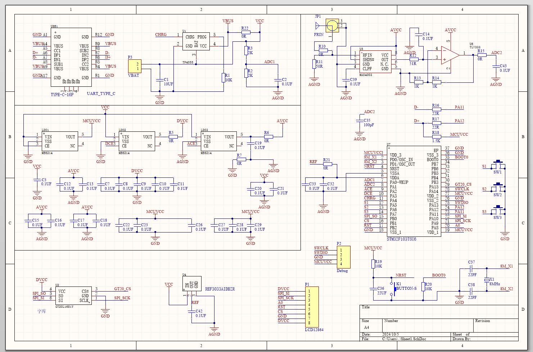The image size is (533, 352).
Task: Select the X1 8MHz crystal
Action: coord(487,280)
